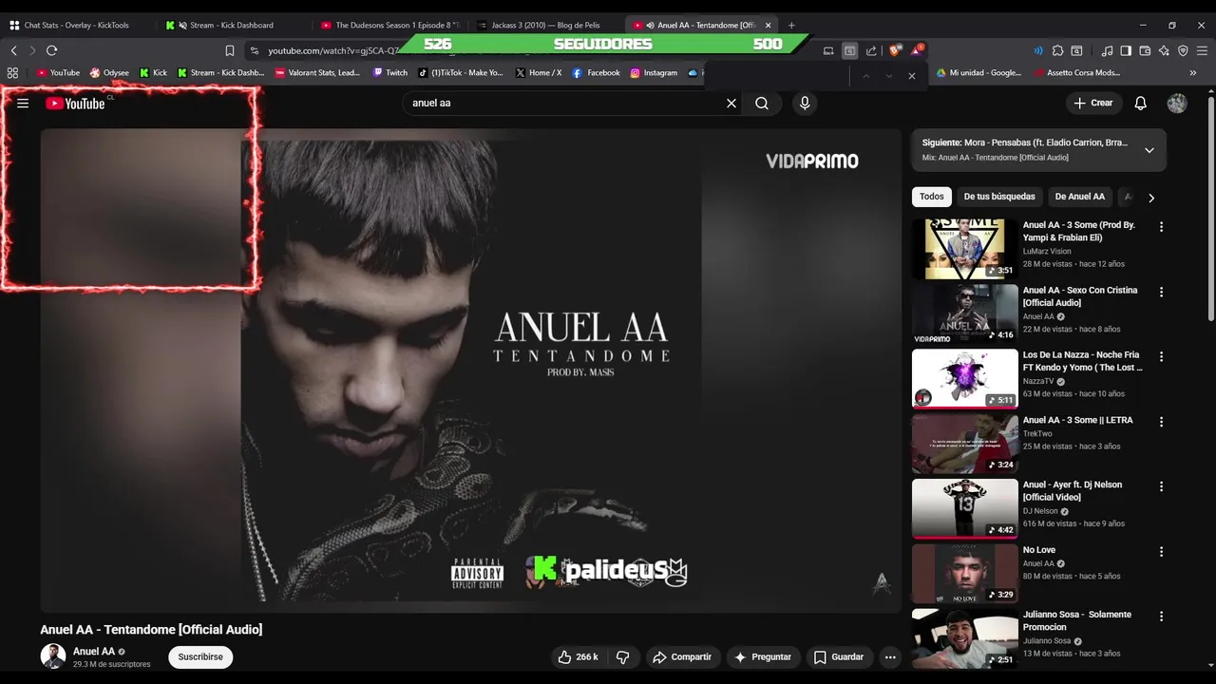Open the apps grid in bookmarks bar

12,72
